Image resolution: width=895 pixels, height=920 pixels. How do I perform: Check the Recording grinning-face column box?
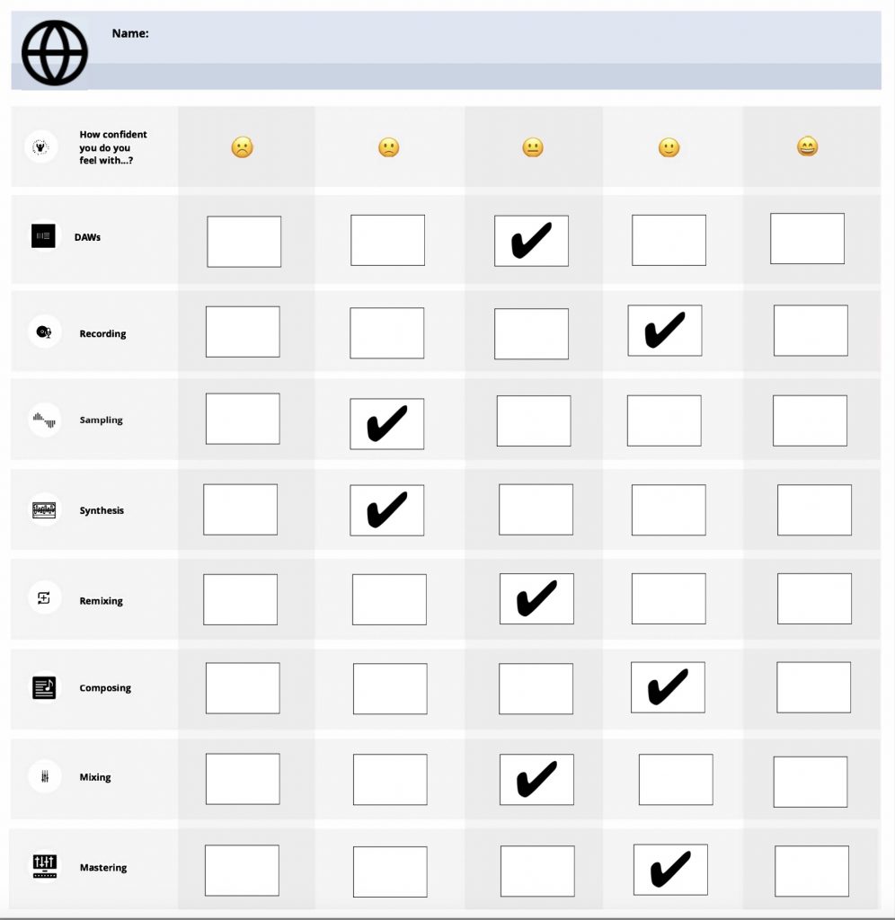[x=811, y=331]
